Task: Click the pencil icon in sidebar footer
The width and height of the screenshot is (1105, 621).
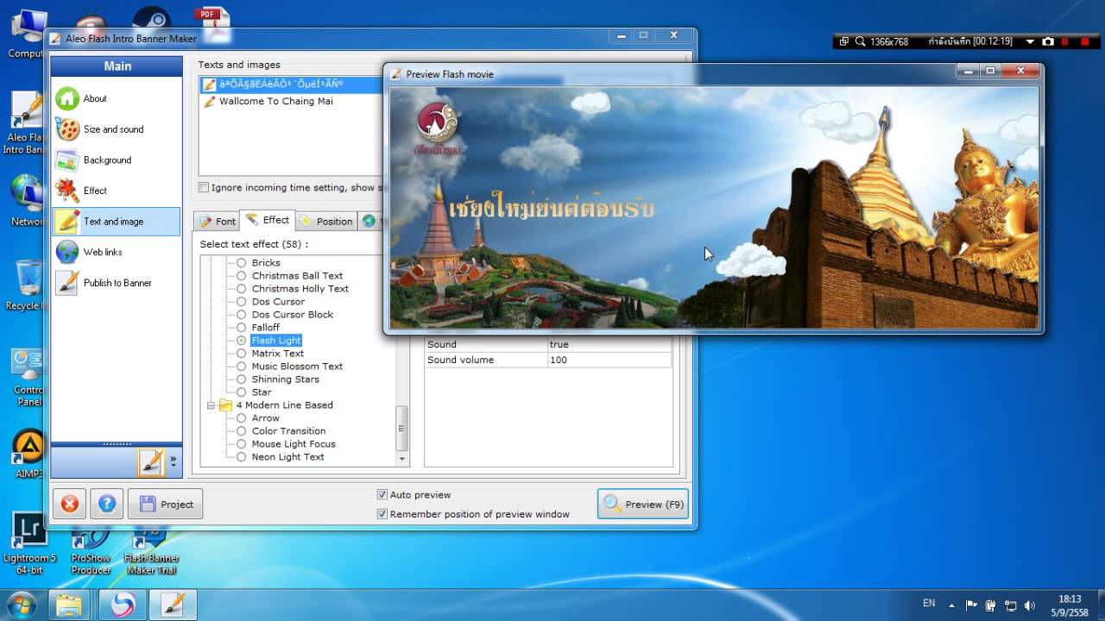Action: coord(150,462)
